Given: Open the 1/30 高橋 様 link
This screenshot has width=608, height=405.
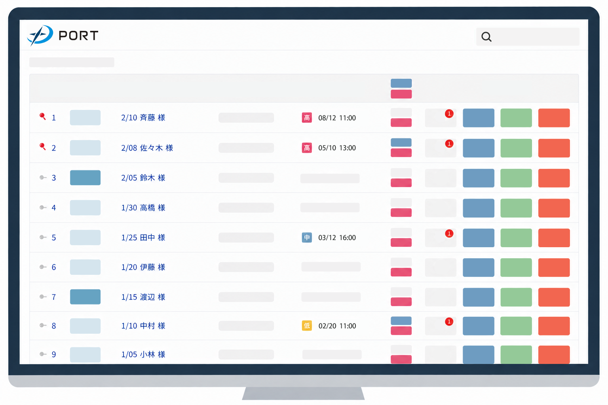Looking at the screenshot, I should [143, 208].
